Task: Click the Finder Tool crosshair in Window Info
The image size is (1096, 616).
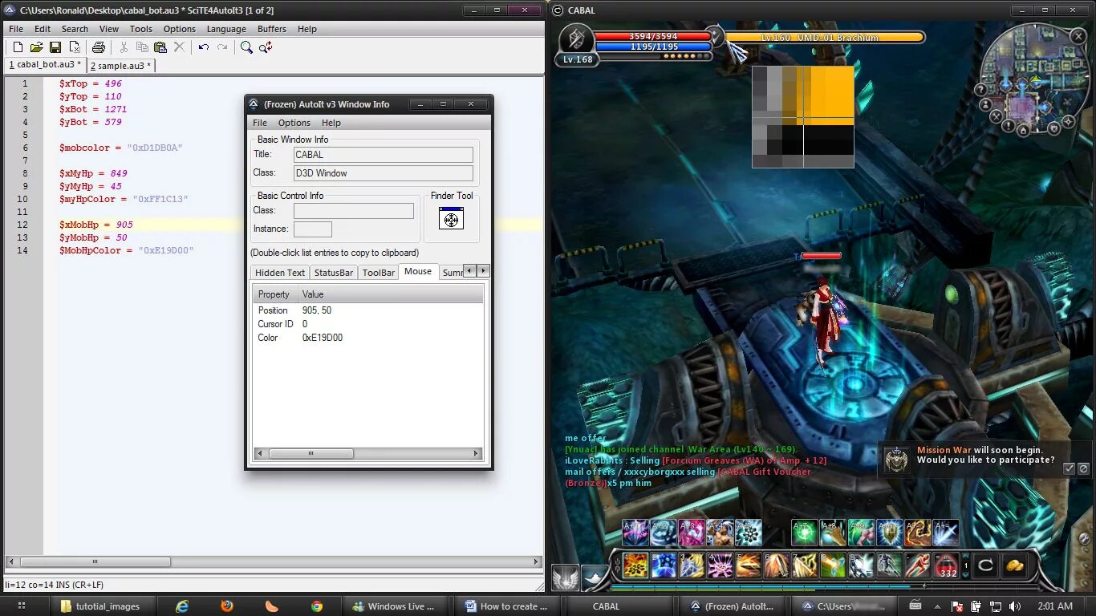Action: (x=451, y=219)
